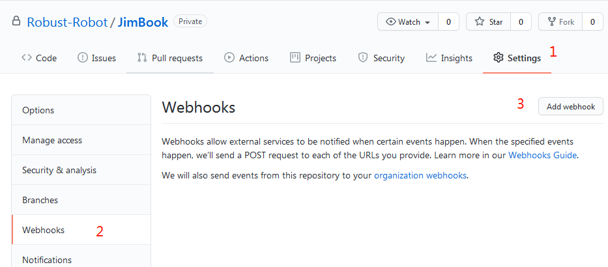Open Manage access in sidebar
608x267 pixels.
click(x=81, y=140)
